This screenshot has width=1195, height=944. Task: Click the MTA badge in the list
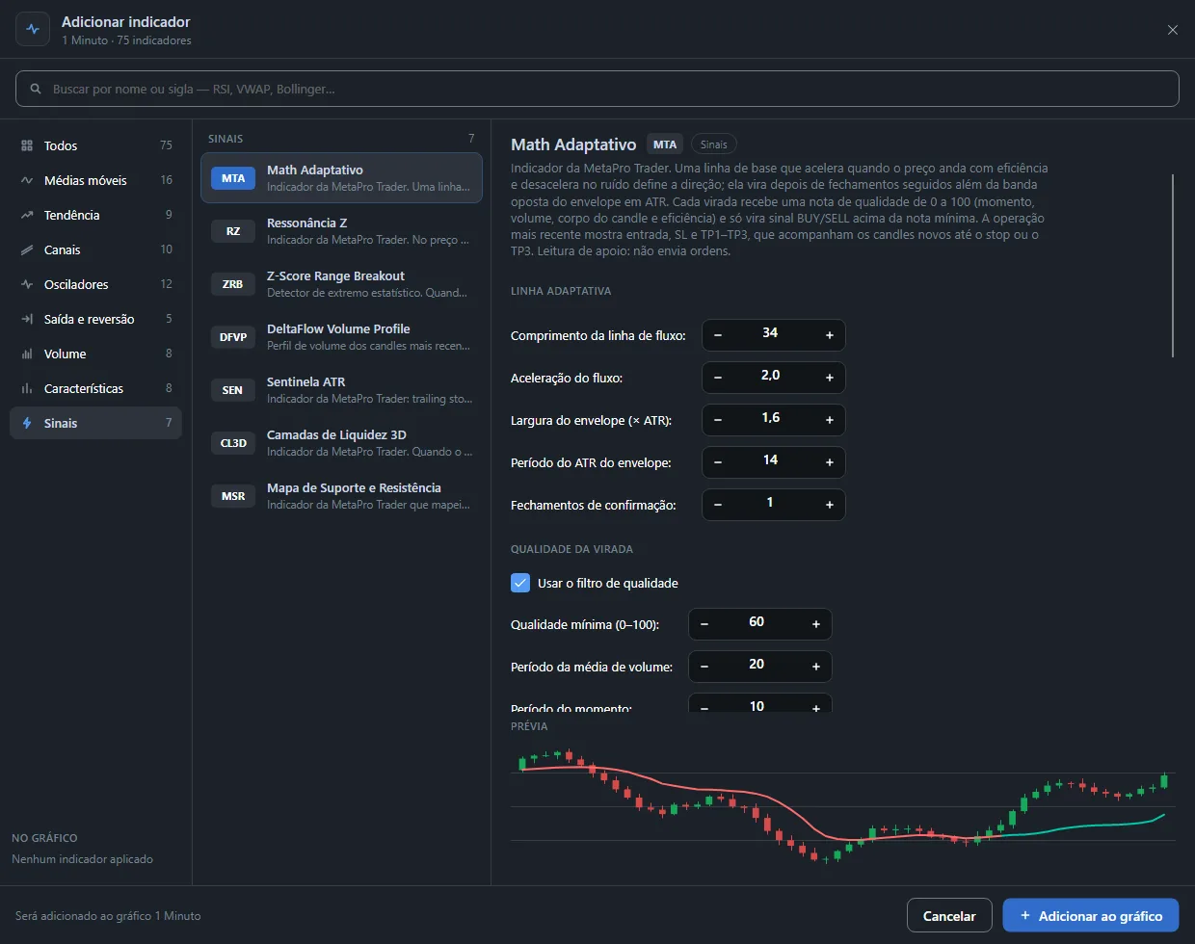click(233, 178)
